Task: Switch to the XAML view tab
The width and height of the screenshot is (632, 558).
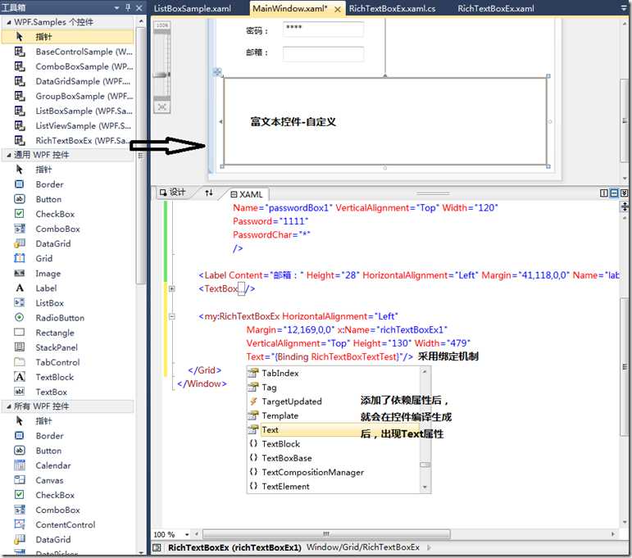Action: pyautogui.click(x=247, y=194)
